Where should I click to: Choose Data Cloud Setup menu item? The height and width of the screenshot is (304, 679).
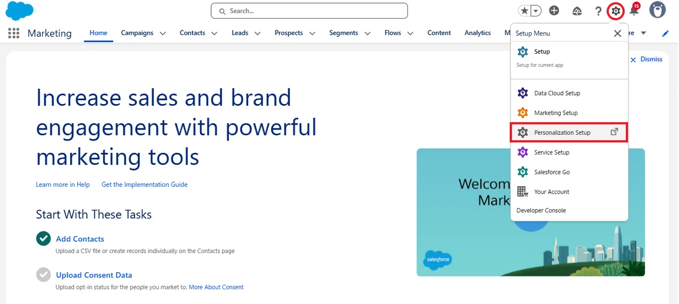tap(569, 93)
